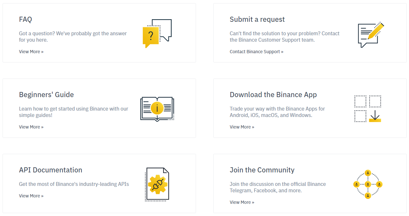Click the Beginners' Guide open book icon

(157, 109)
